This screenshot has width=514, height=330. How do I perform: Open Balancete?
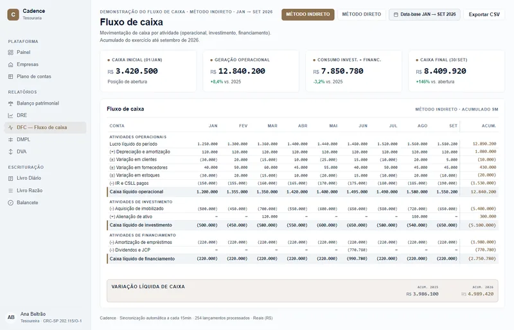point(45,203)
